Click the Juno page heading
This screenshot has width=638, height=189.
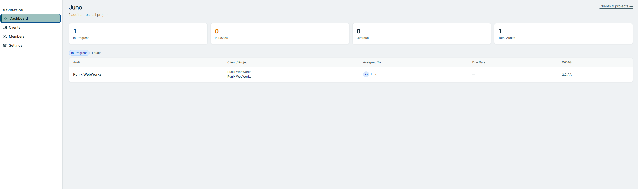point(75,8)
